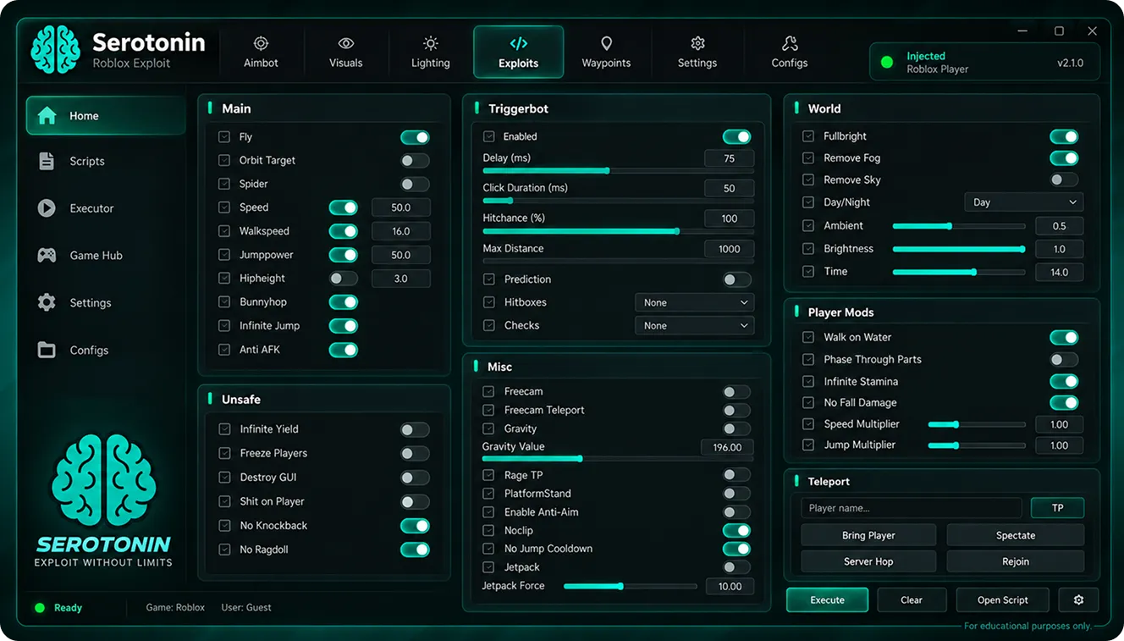
Task: Disable the No Ragdoll toggle
Action: (x=415, y=550)
